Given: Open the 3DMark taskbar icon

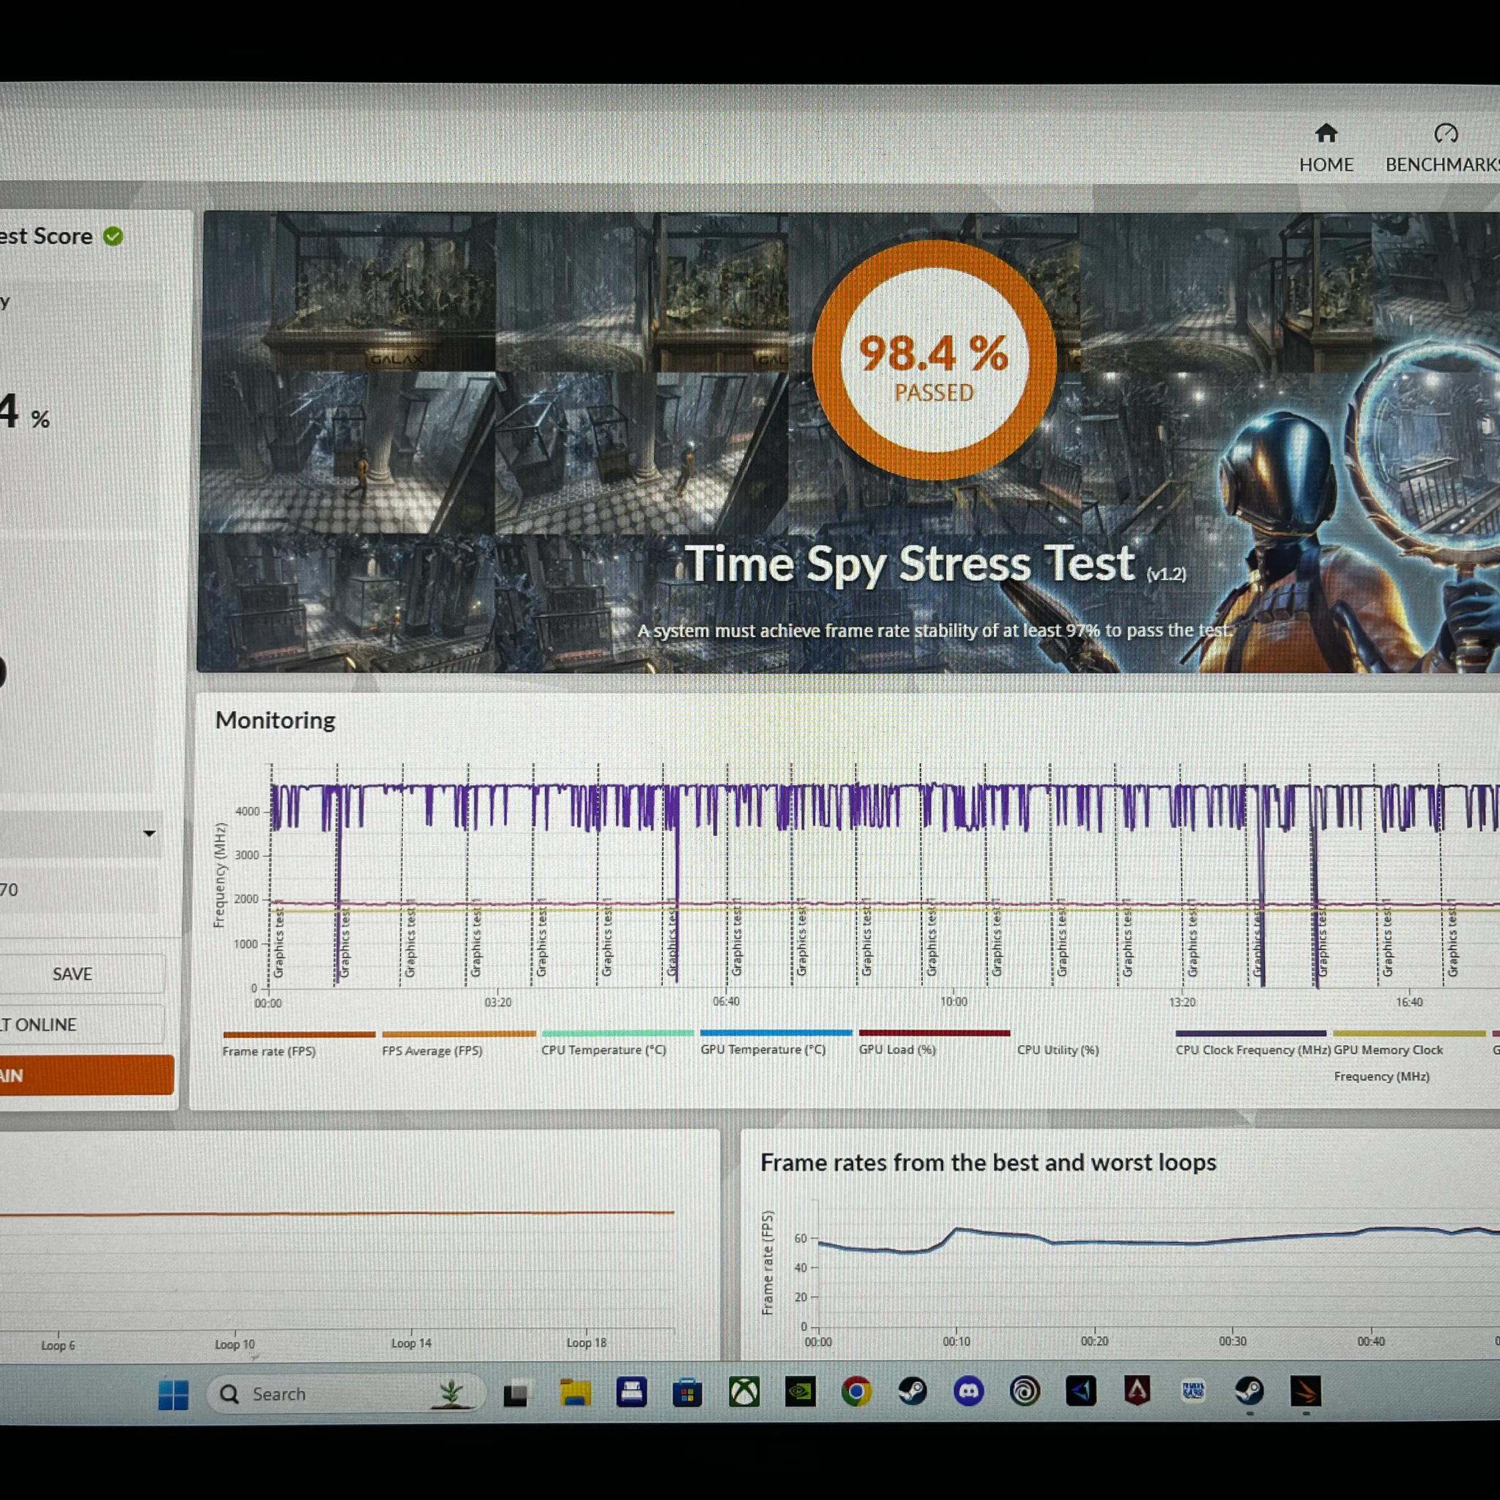Looking at the screenshot, I should click(x=1305, y=1392).
